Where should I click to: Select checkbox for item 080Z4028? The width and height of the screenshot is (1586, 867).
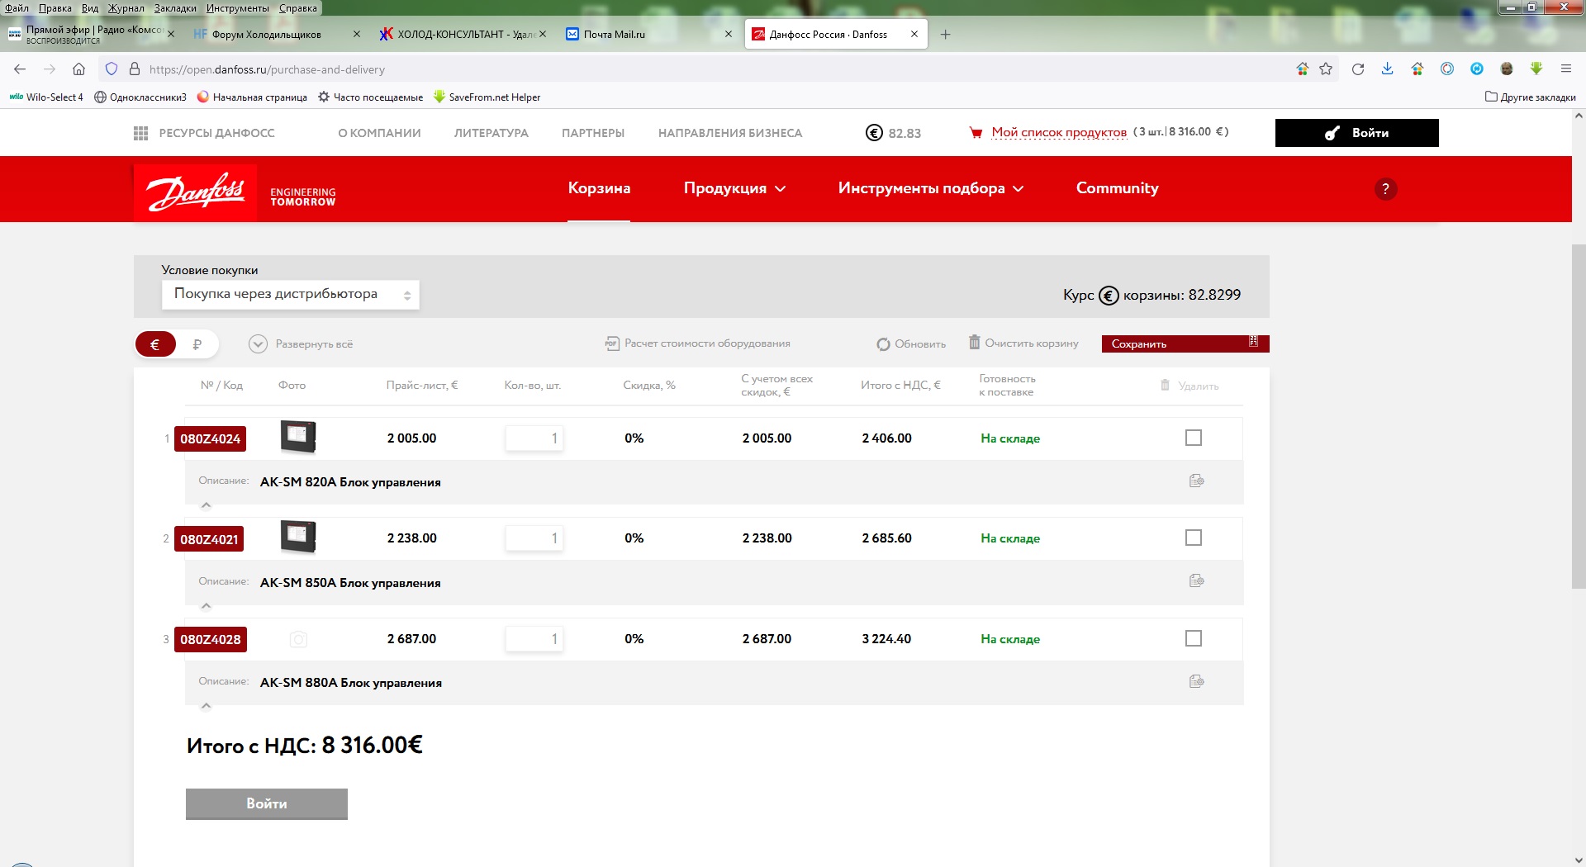(1194, 638)
